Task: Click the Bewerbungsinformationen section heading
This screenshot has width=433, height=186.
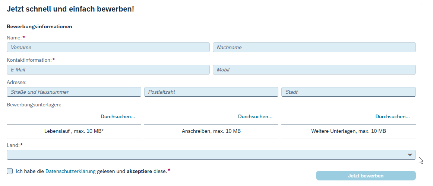Action: (x=39, y=26)
